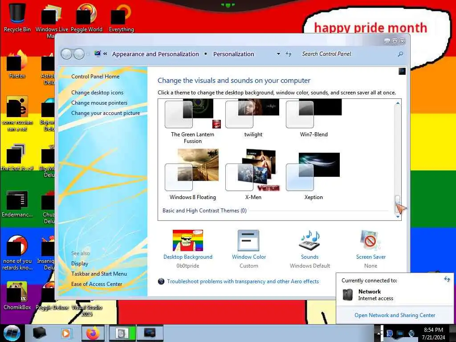The image size is (456, 342).
Task: Click the Control Panel icon in address bar
Action: click(98, 54)
